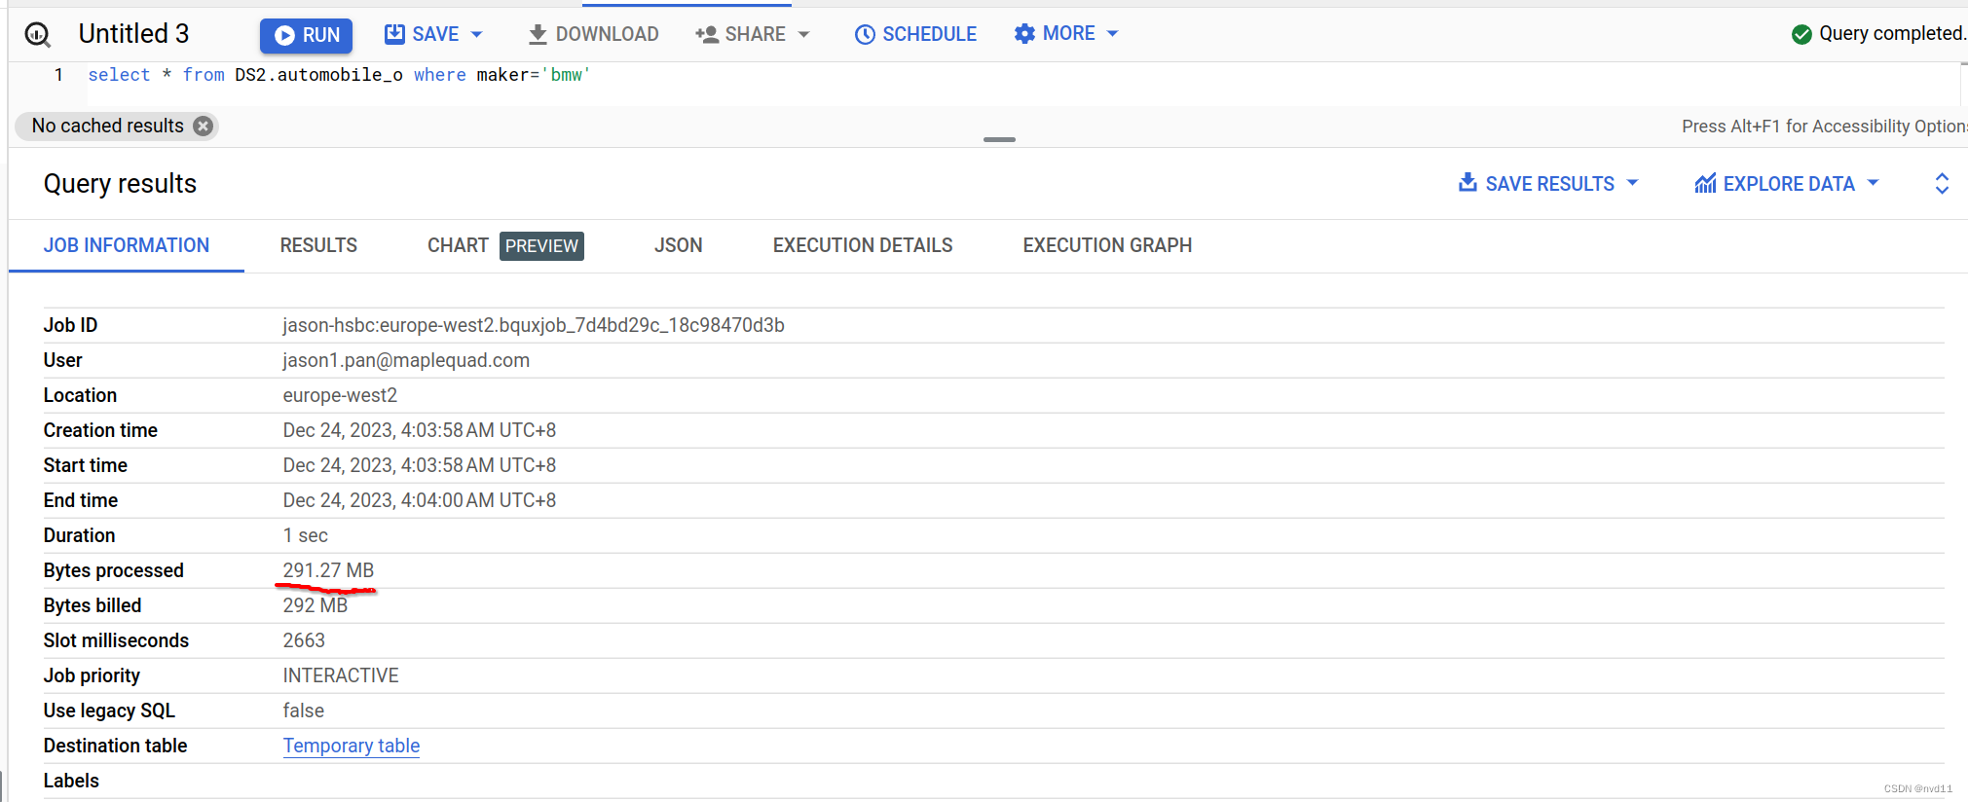
Task: Download the query via DOWNLOAD
Action: click(593, 34)
